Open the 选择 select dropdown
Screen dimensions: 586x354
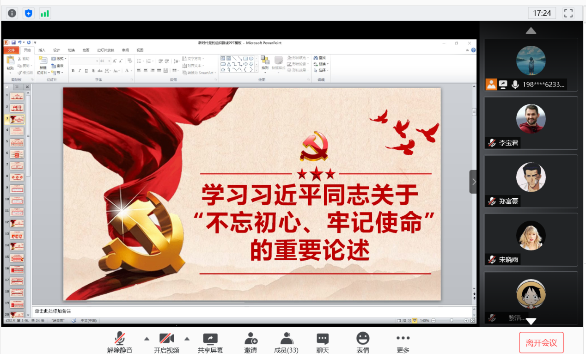click(321, 70)
